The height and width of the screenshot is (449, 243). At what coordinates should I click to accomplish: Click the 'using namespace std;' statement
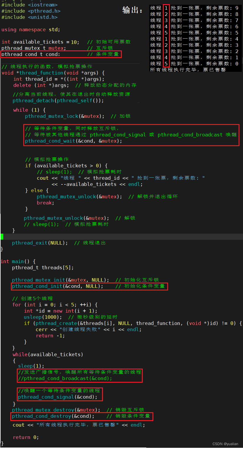pyautogui.click(x=31, y=29)
